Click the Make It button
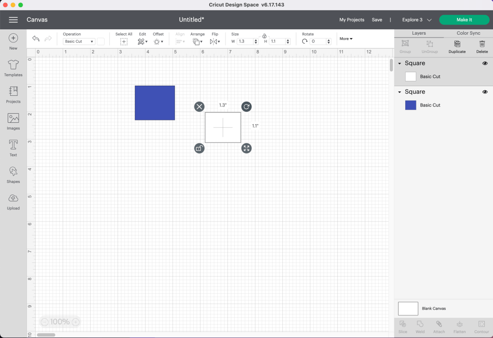Image resolution: width=493 pixels, height=338 pixels. pos(464,20)
